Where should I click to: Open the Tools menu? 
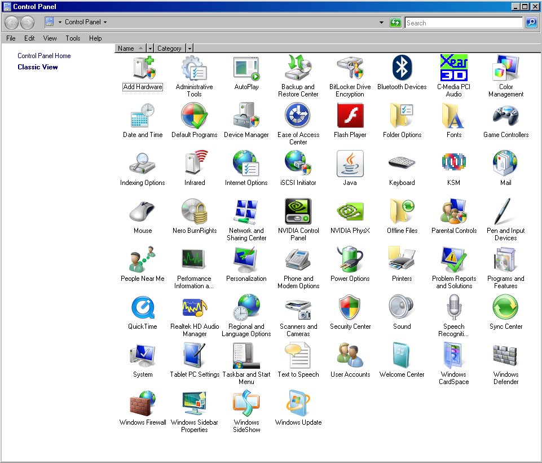73,38
